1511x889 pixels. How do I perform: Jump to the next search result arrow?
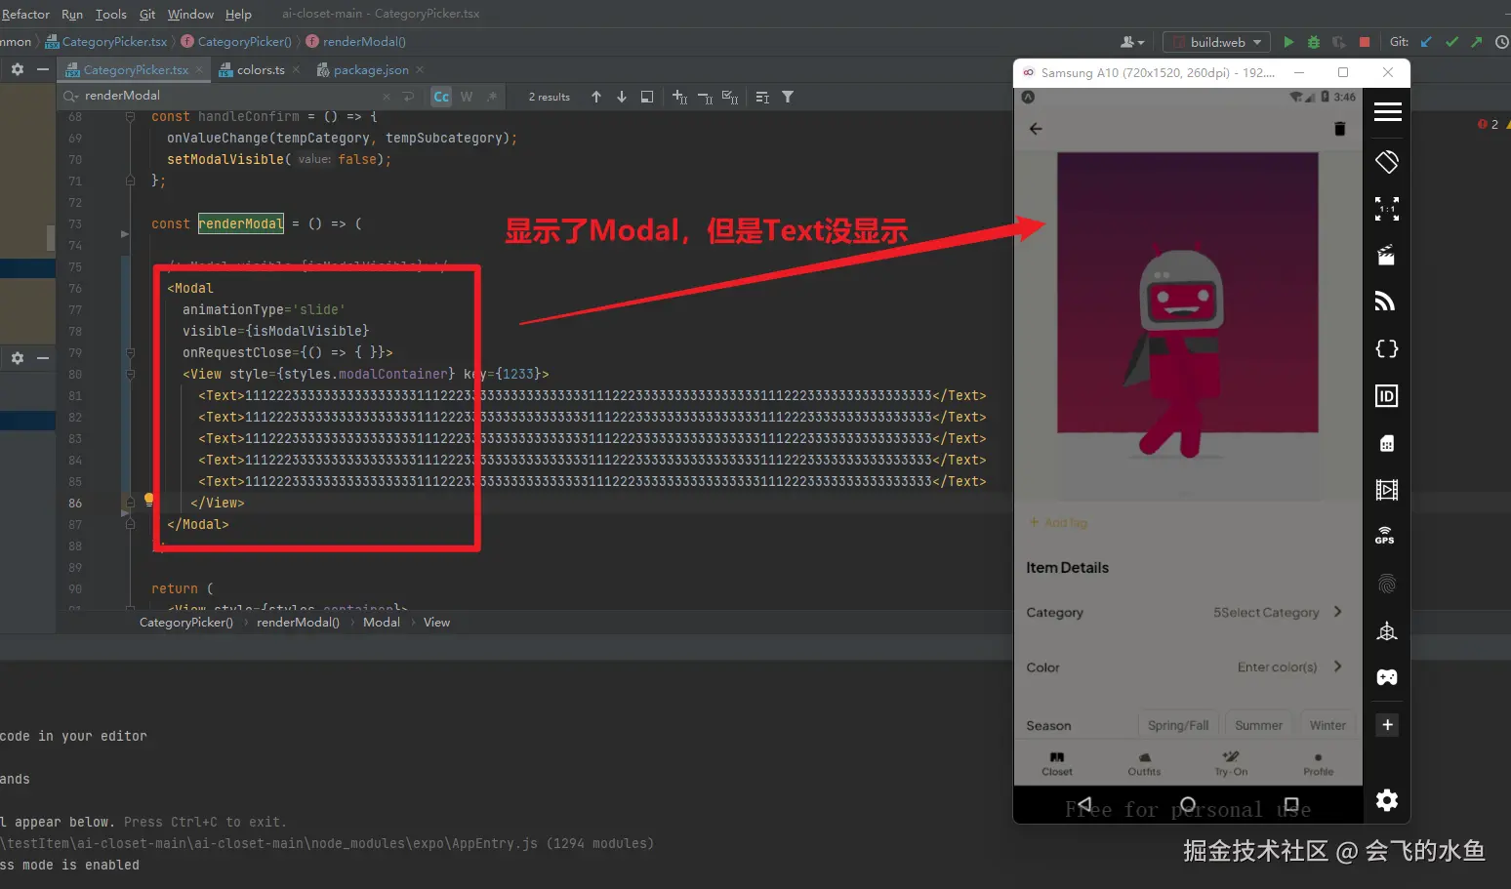[621, 97]
